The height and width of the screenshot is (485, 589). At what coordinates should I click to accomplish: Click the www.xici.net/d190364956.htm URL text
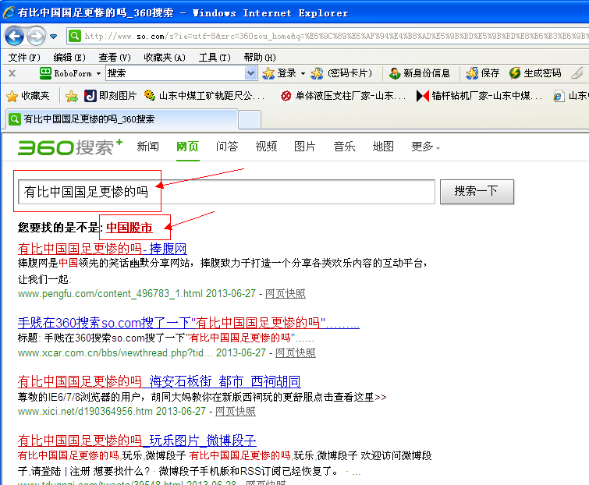point(85,412)
